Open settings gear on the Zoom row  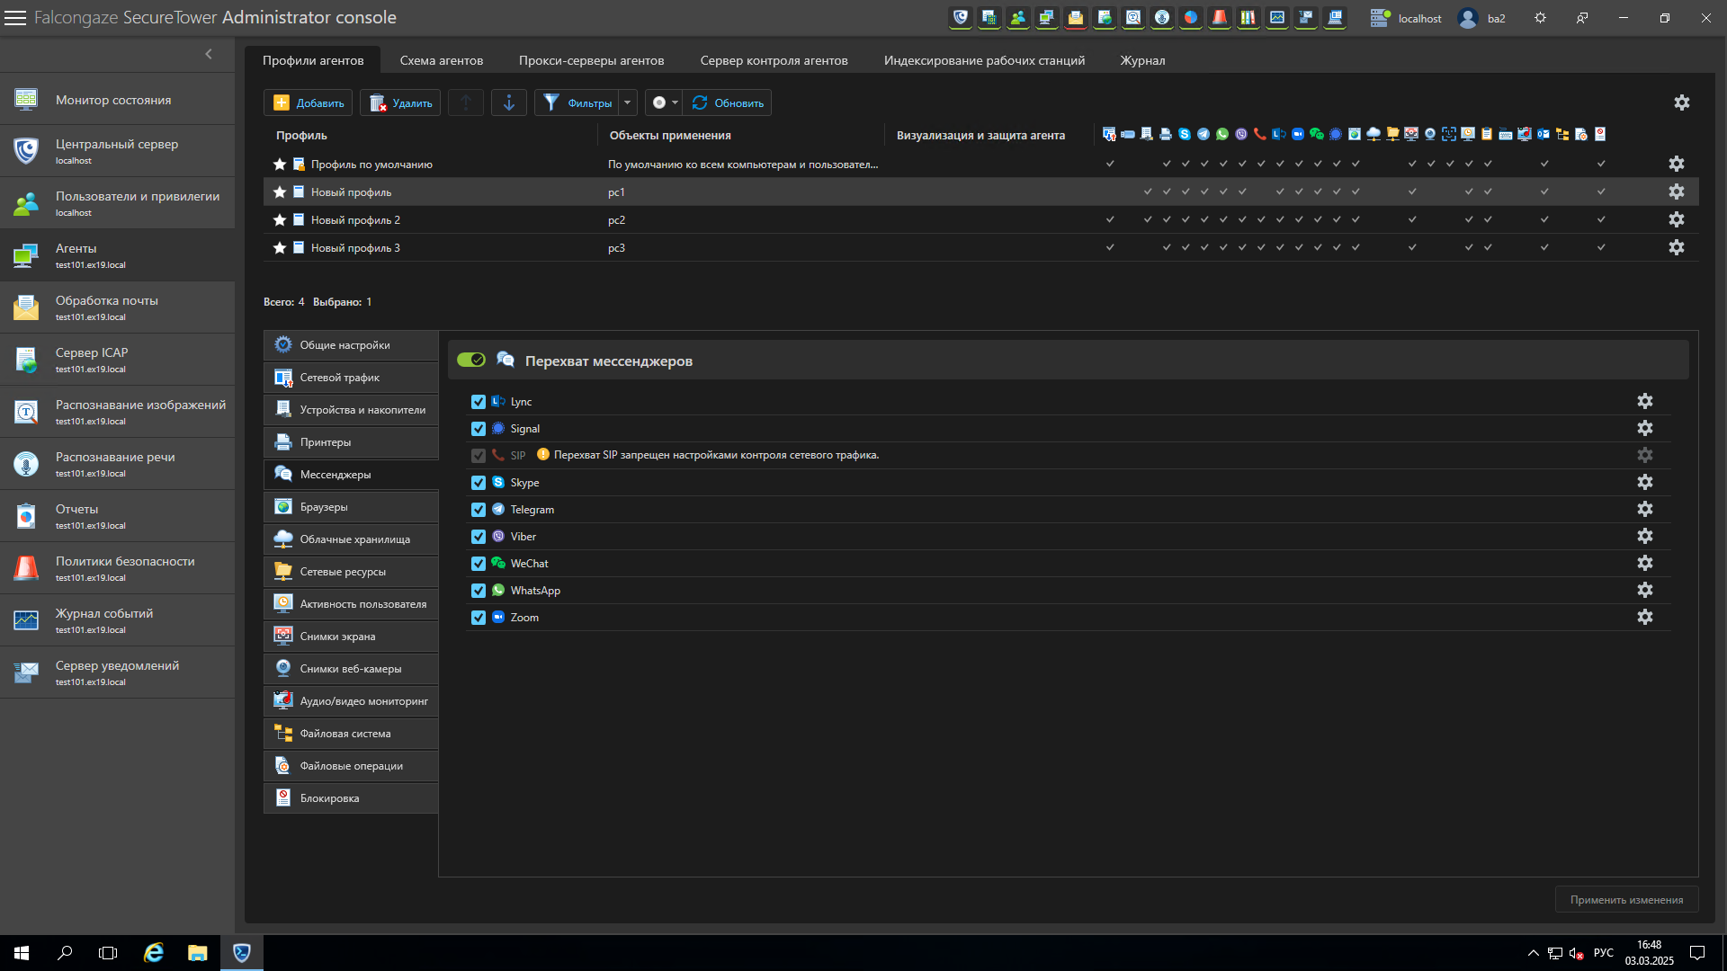[1645, 617]
